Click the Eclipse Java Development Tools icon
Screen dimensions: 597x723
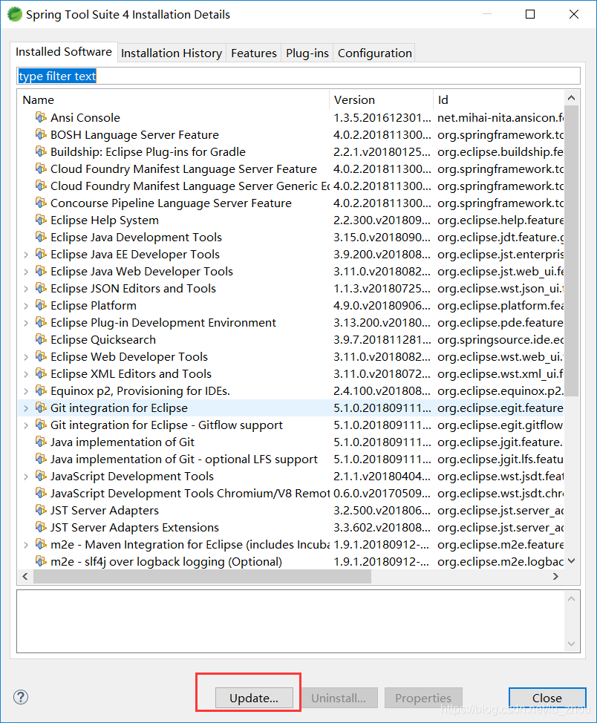(x=41, y=237)
